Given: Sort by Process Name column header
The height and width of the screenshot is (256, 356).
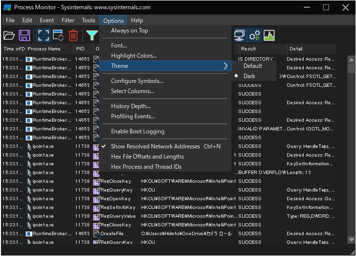Looking at the screenshot, I should pyautogui.click(x=49, y=49).
